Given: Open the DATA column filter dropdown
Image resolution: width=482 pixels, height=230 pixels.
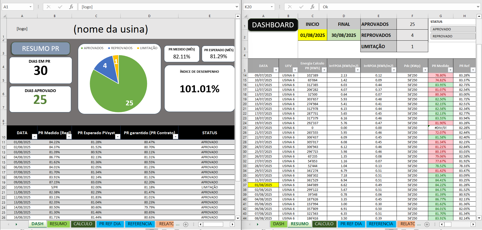Looking at the screenshot, I should [x=276, y=70].
